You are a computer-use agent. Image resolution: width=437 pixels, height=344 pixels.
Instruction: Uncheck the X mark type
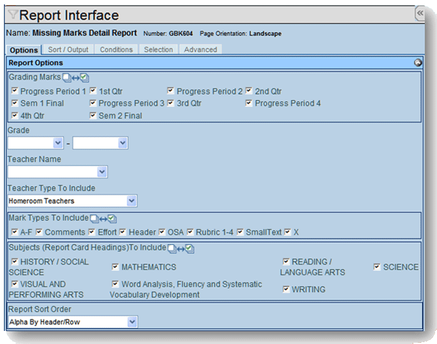click(288, 232)
